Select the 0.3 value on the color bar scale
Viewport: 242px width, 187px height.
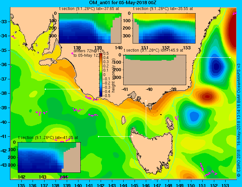pyautogui.click(x=106, y=62)
